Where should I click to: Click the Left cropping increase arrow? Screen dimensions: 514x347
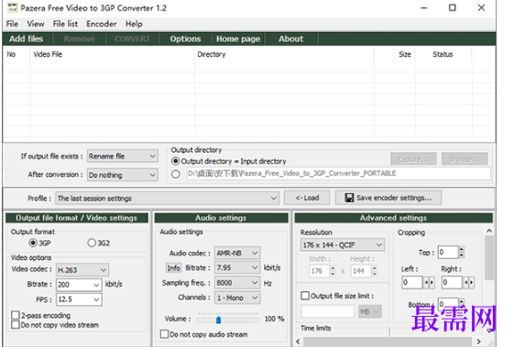(432, 282)
